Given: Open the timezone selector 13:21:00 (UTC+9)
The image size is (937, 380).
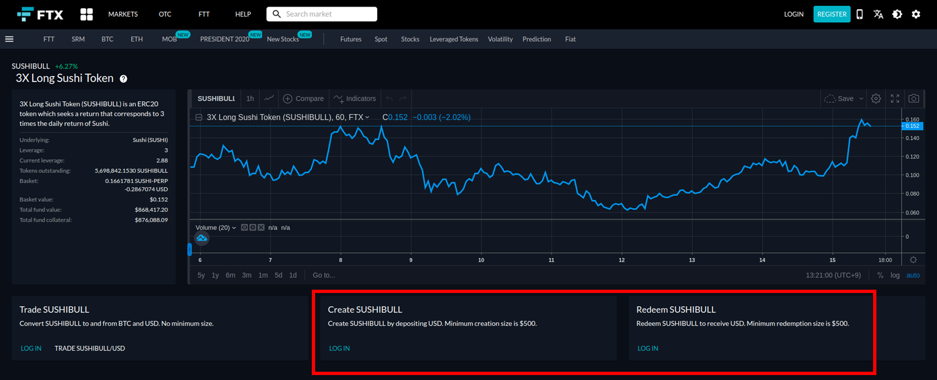Looking at the screenshot, I should [833, 275].
